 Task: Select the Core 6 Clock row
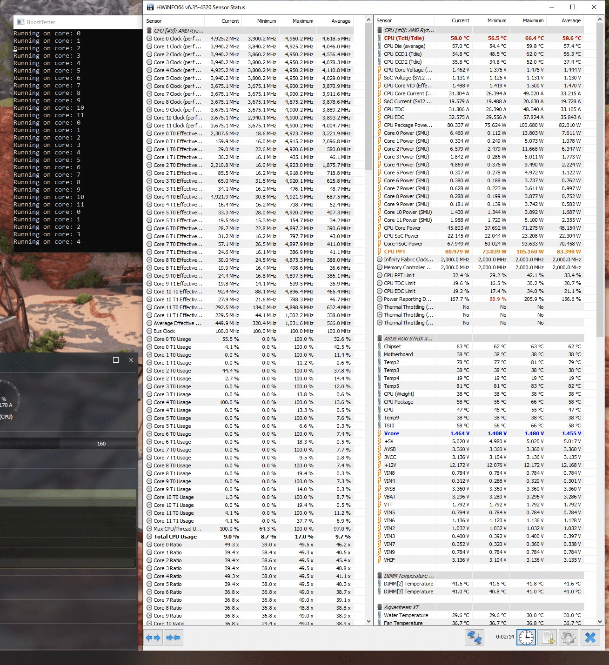click(x=249, y=86)
